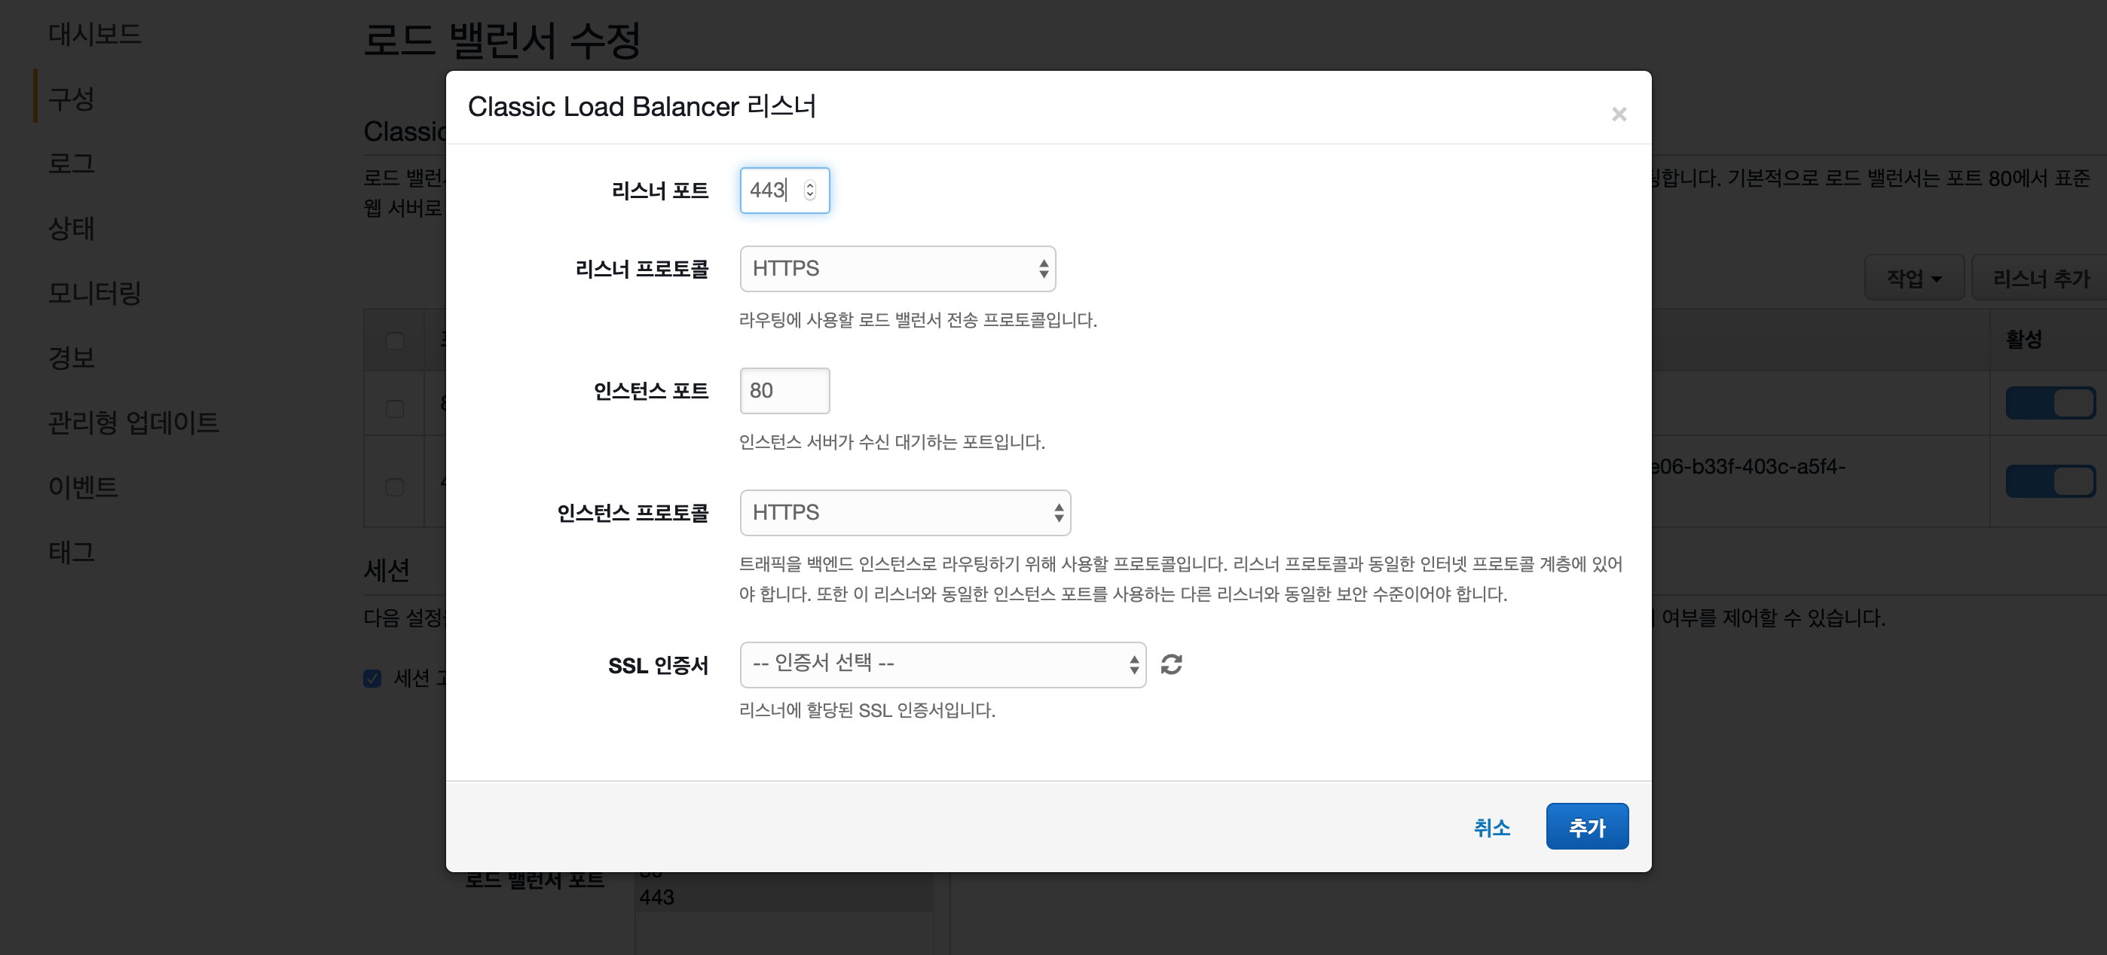The image size is (2107, 955).
Task: Click the 리스너 추가 background button
Action: tap(2040, 278)
